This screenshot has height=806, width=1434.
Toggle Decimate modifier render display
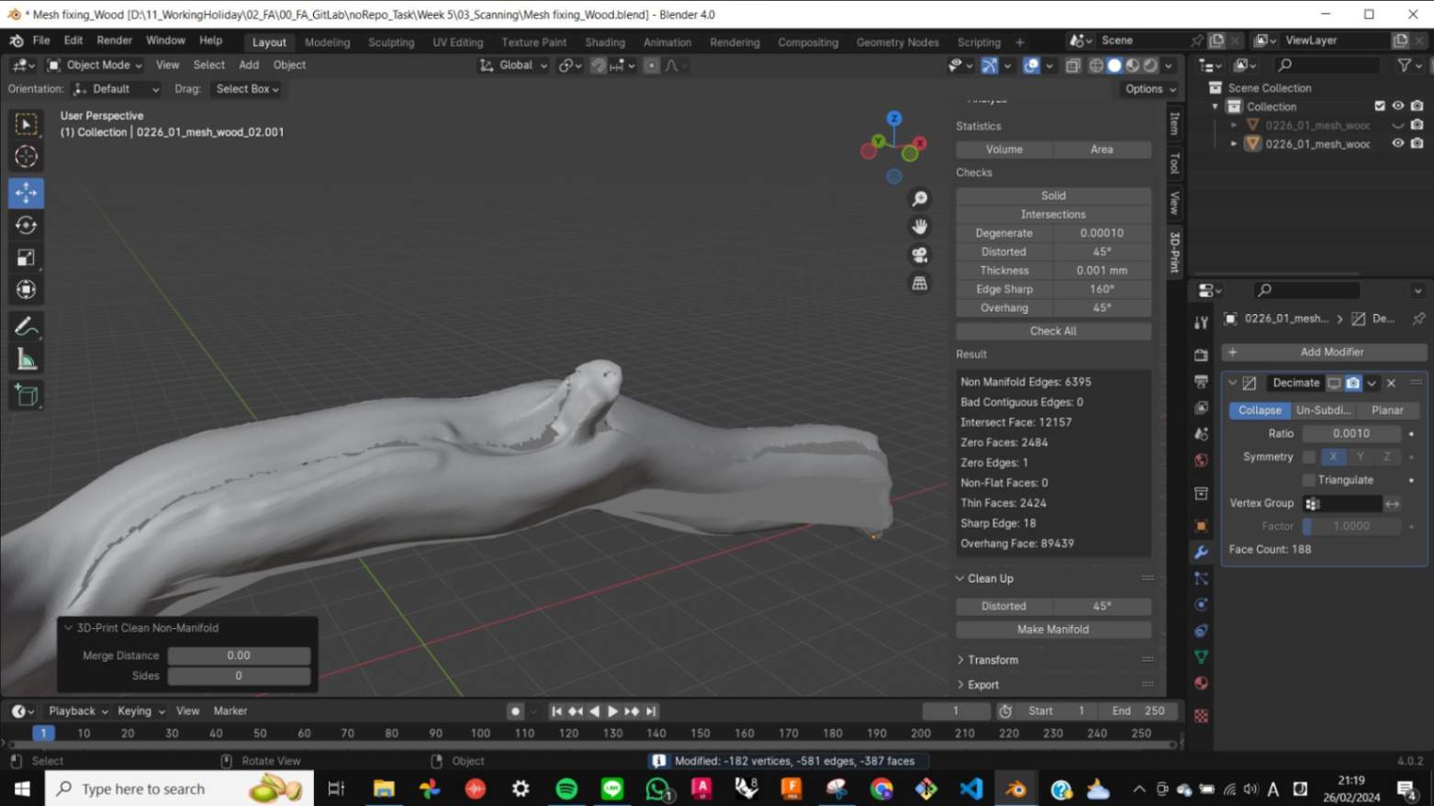point(1353,383)
